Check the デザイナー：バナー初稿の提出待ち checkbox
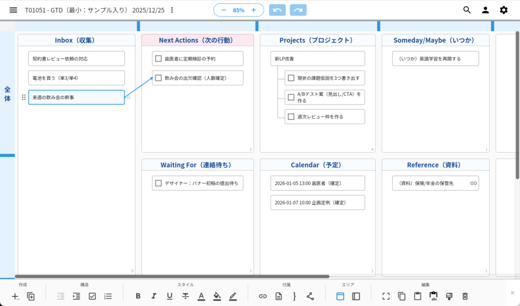 click(x=158, y=183)
